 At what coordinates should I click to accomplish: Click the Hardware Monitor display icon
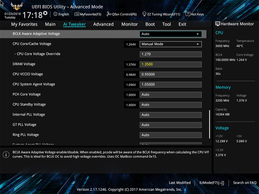tap(218, 24)
